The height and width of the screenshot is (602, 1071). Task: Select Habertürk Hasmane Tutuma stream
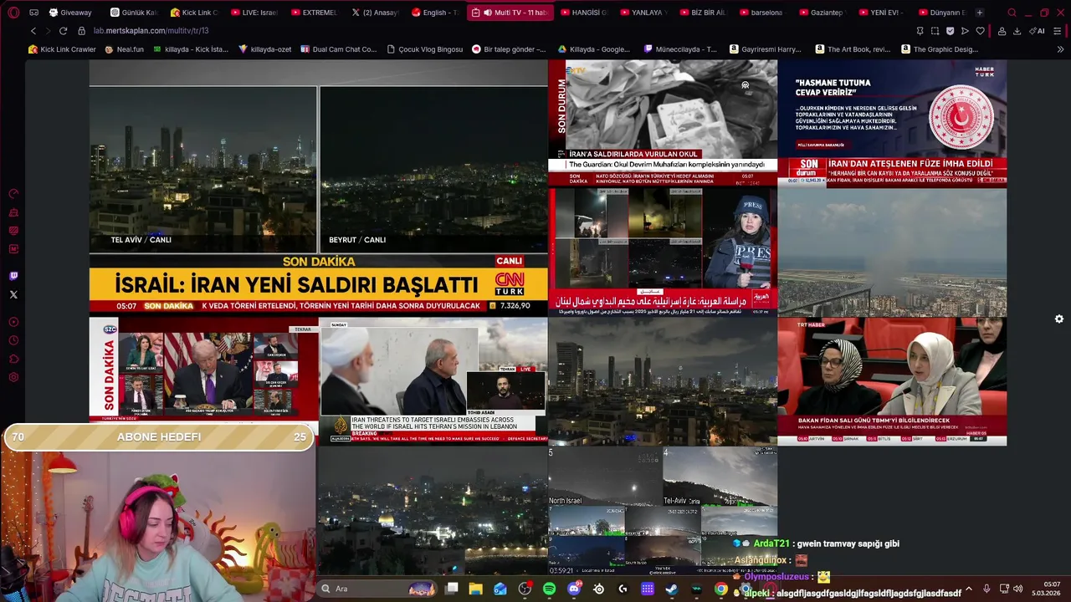892,123
